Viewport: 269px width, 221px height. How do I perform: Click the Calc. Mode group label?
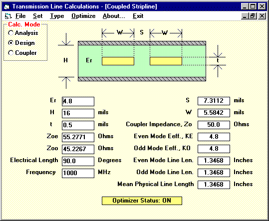[24, 24]
